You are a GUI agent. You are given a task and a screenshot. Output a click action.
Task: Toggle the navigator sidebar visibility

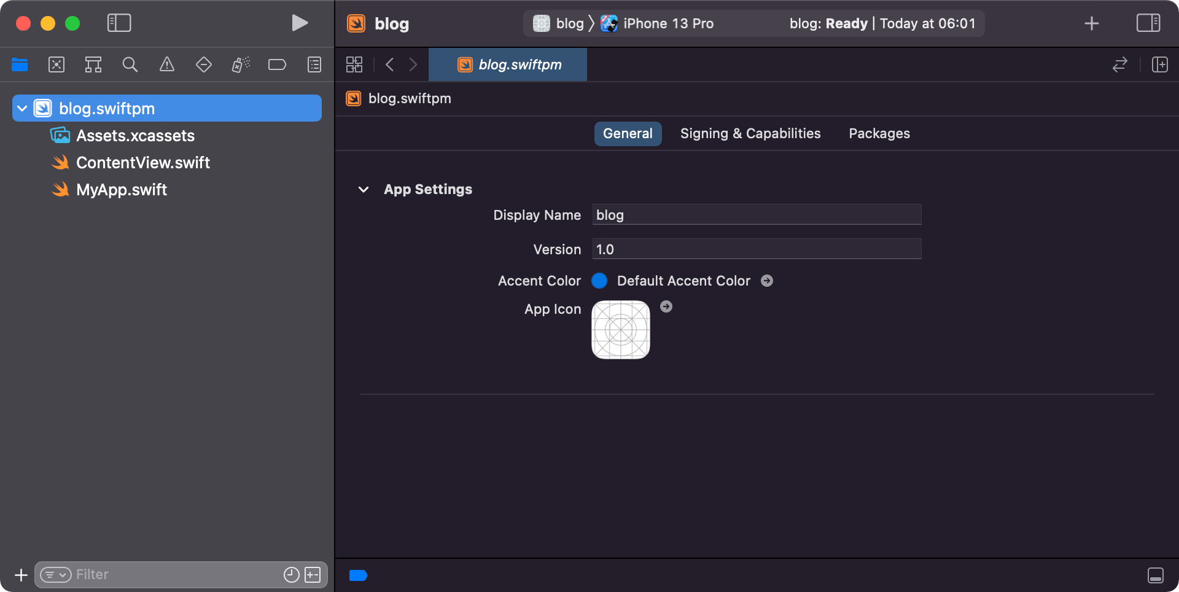tap(119, 23)
